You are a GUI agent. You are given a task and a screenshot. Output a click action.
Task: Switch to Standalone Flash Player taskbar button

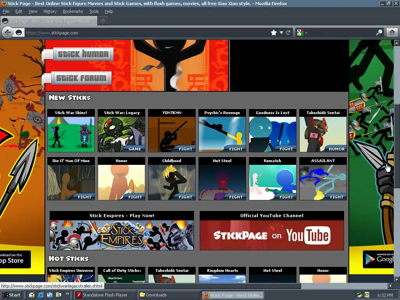[105, 295]
